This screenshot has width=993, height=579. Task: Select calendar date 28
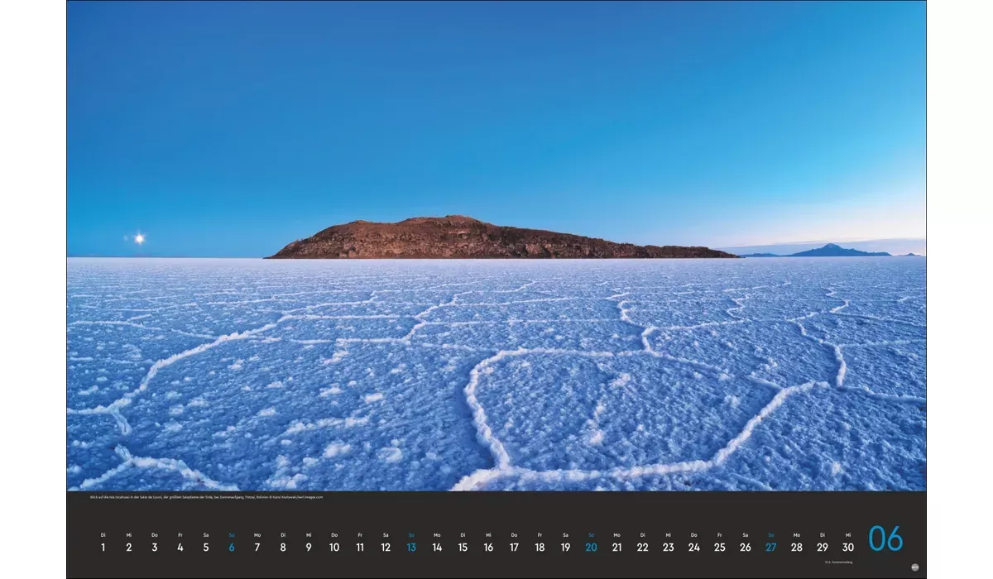[796, 548]
